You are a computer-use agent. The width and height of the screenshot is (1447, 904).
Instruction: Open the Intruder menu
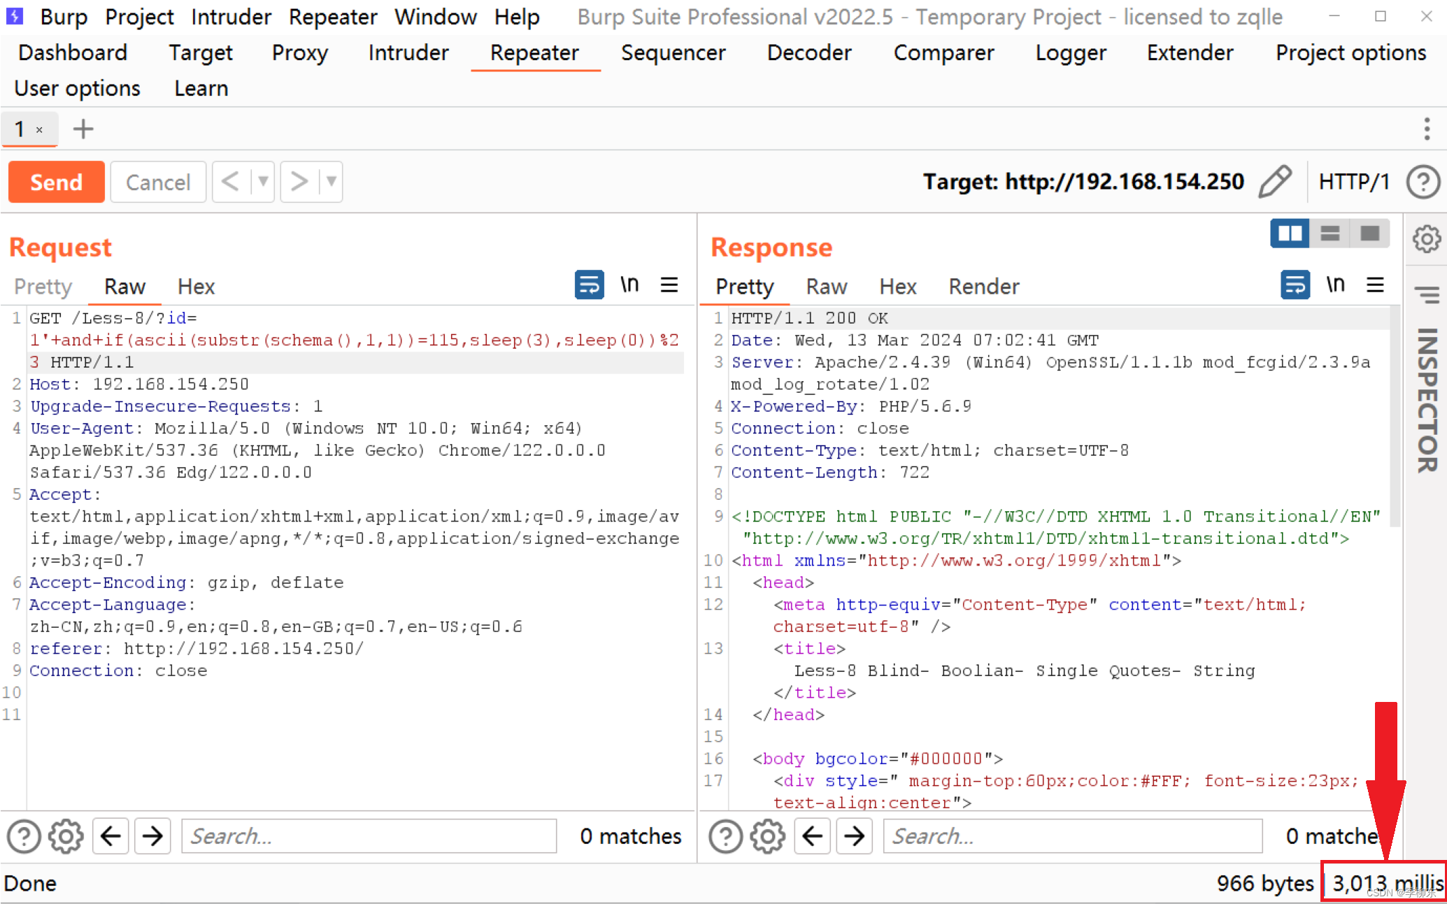pos(231,17)
